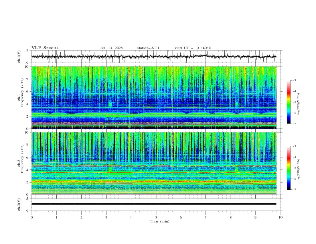Click time-axis tick label '3'
Image resolution: width=316 pixels, height=244 pixels.
click(106, 217)
